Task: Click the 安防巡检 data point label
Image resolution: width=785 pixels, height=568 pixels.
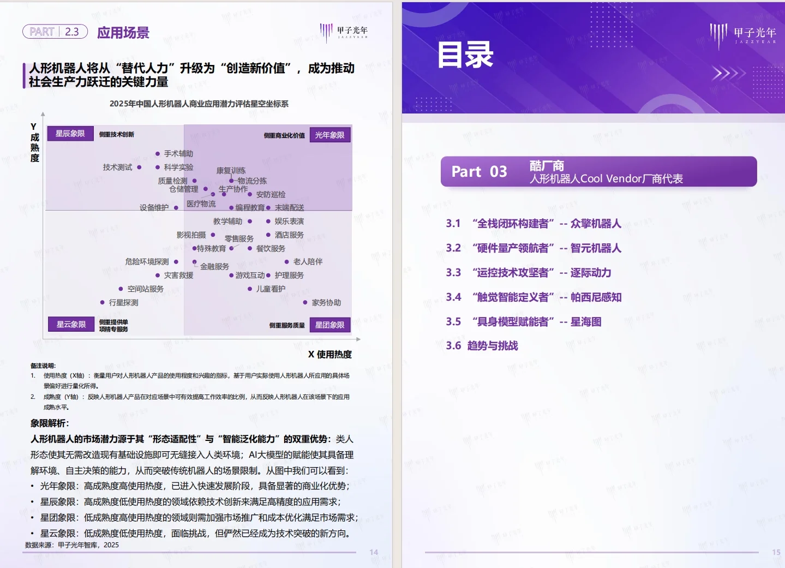Action: pyautogui.click(x=271, y=194)
